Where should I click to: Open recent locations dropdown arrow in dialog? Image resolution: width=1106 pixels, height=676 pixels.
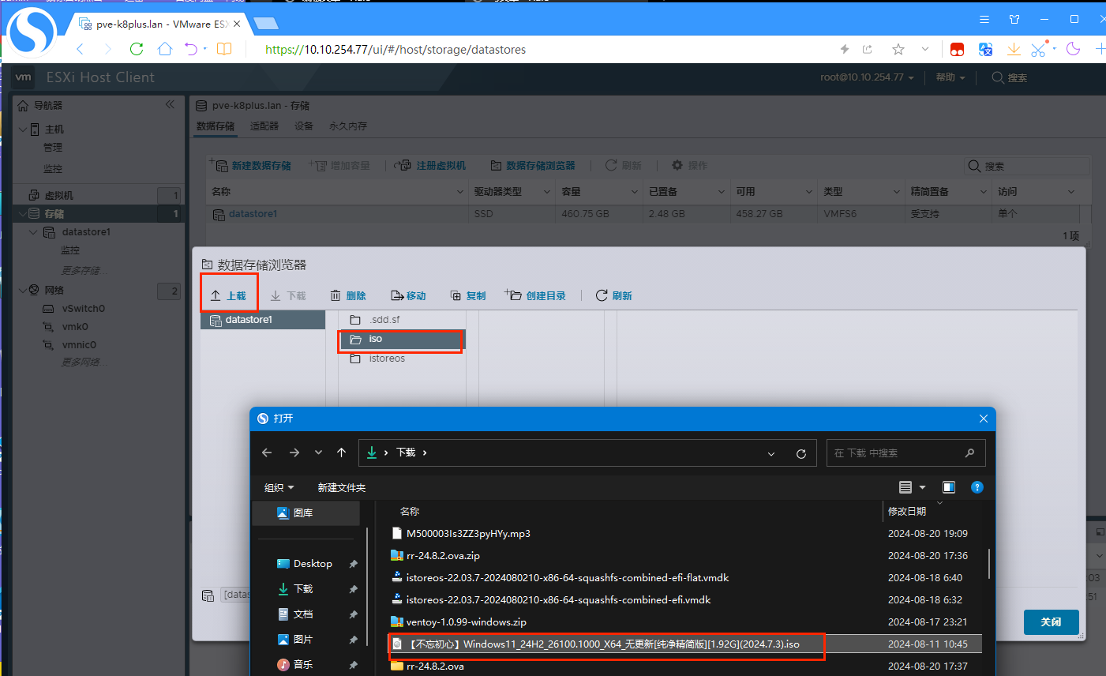tap(318, 453)
